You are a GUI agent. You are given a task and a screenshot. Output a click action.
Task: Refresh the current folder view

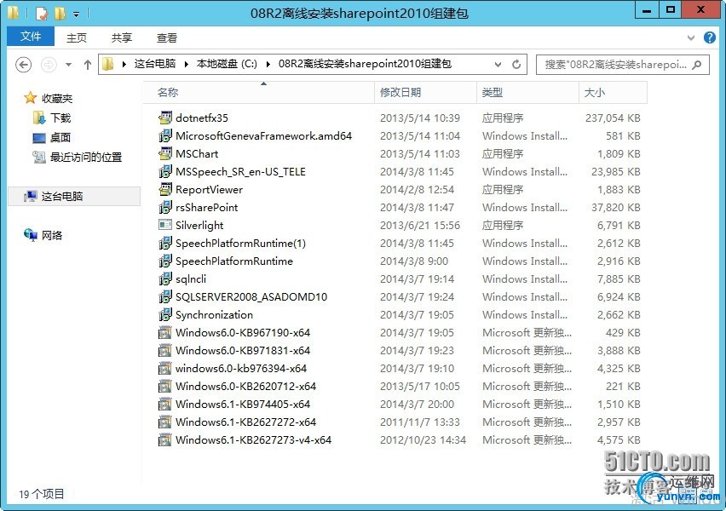(x=516, y=65)
